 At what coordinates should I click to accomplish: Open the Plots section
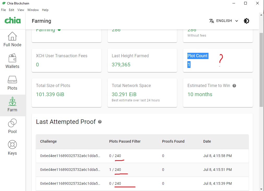(x=13, y=83)
